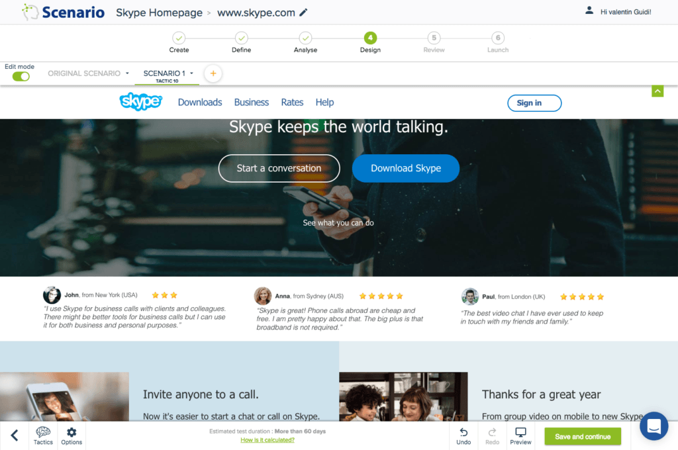Viewport: 678px width, 450px height.
Task: Click the two women café image
Action: click(x=403, y=397)
